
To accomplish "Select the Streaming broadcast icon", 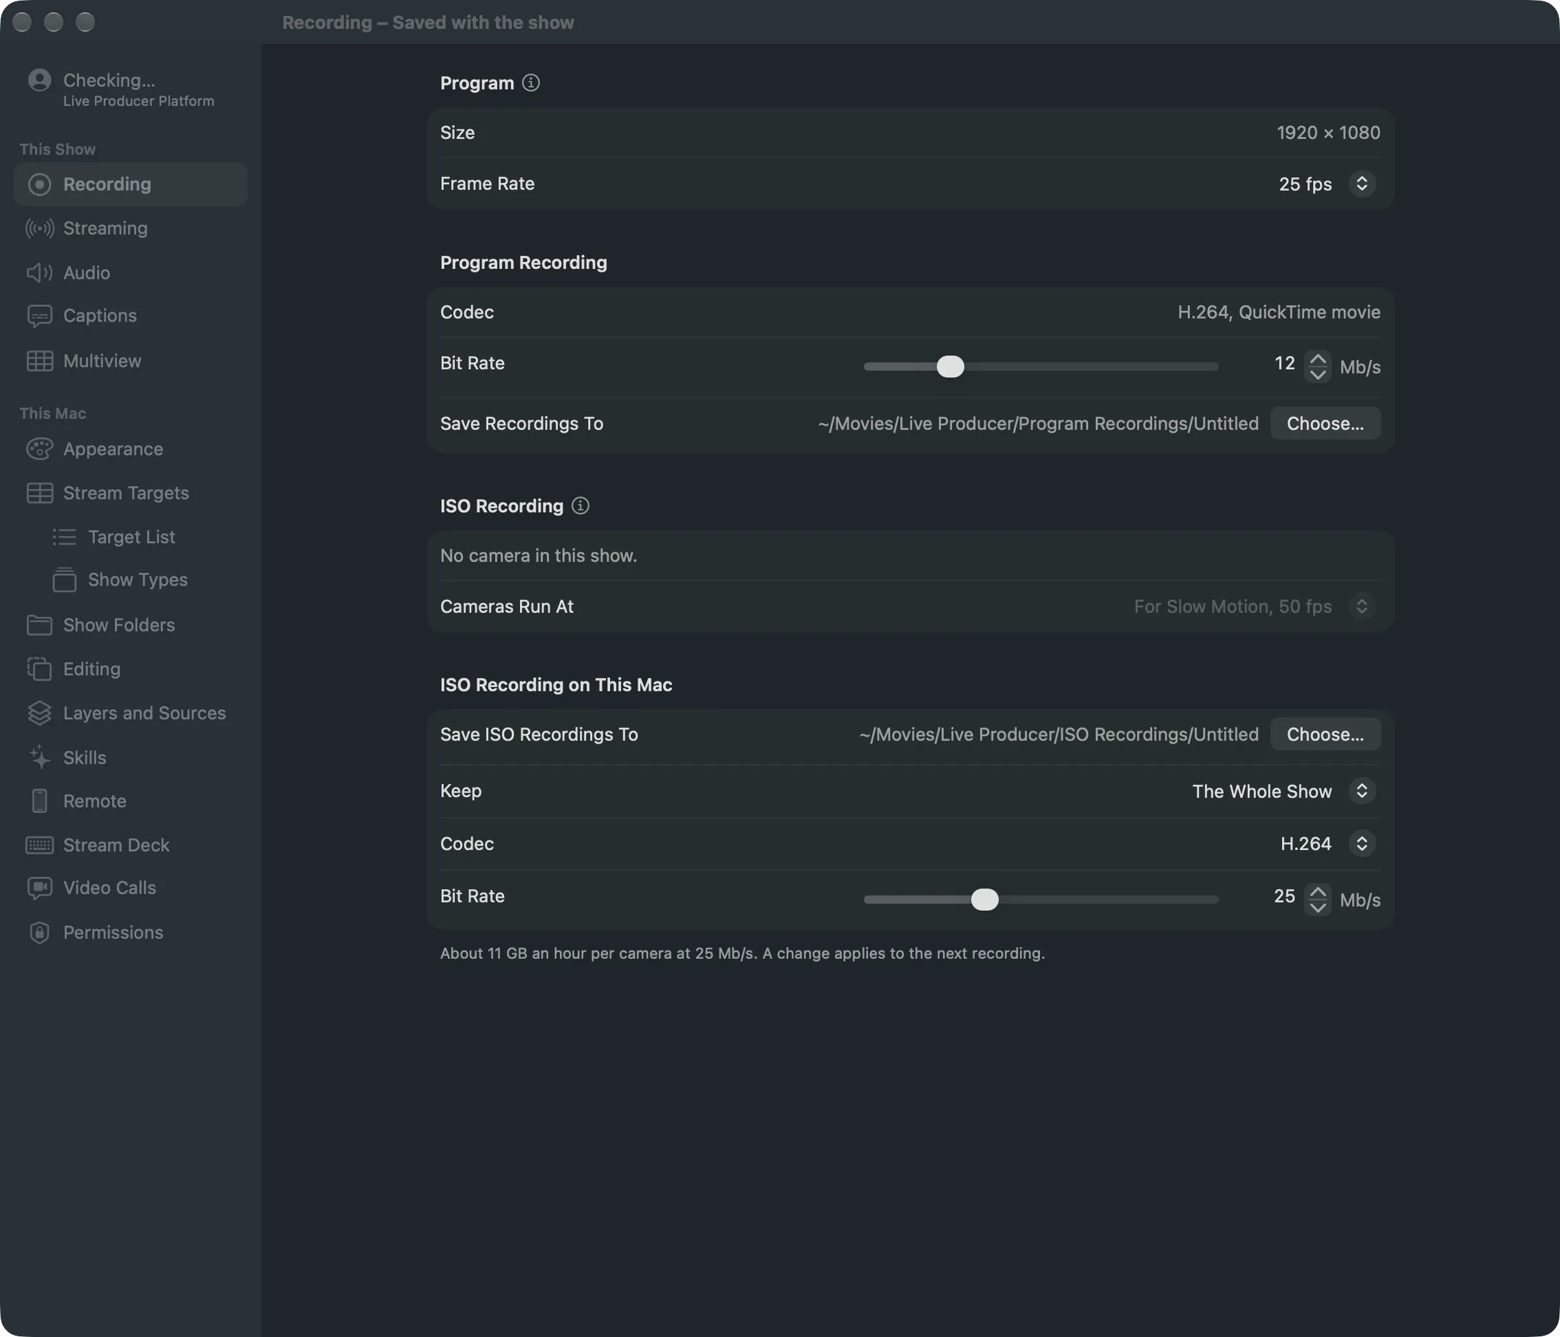I will 39,228.
